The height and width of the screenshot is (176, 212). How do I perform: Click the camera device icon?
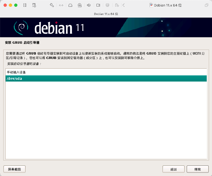98,5
